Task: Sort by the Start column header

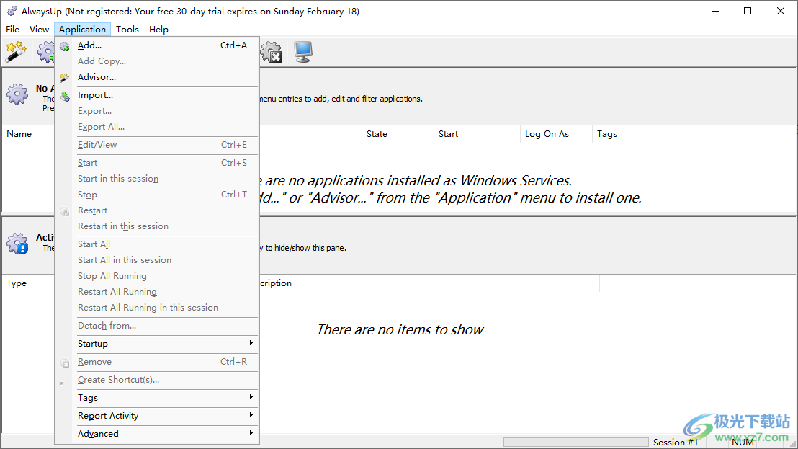Action: coord(477,134)
